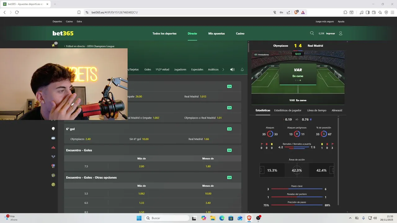
Task: Collapse Encuentro - Goles market header
Action: click(x=153, y=150)
